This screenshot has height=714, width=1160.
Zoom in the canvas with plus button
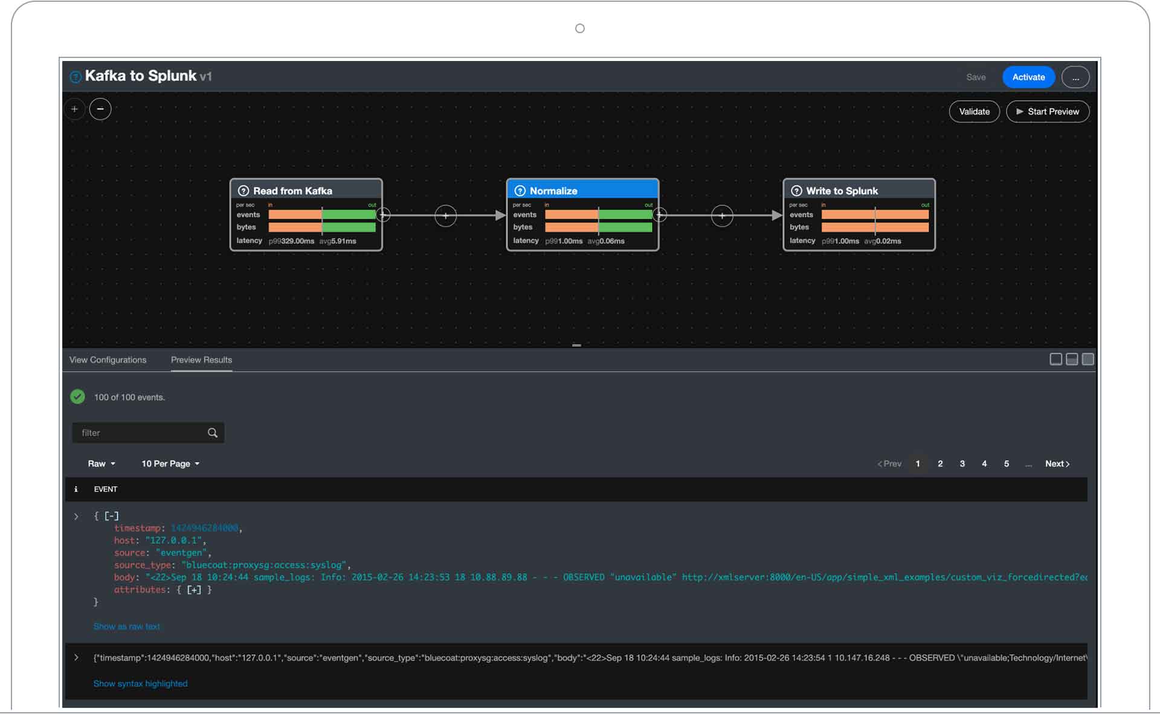point(74,109)
